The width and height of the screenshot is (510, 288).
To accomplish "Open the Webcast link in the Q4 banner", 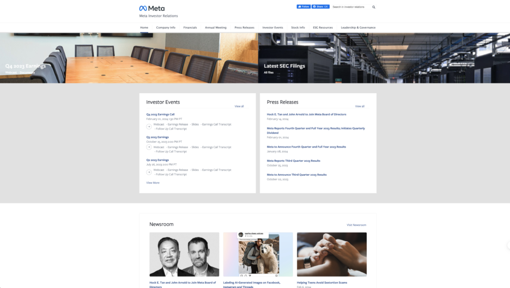I will tap(11, 72).
